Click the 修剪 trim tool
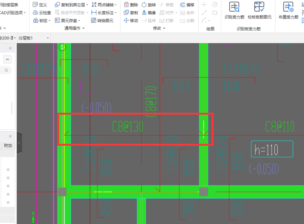Screen dimensions: 304x224 pos(167,5)
